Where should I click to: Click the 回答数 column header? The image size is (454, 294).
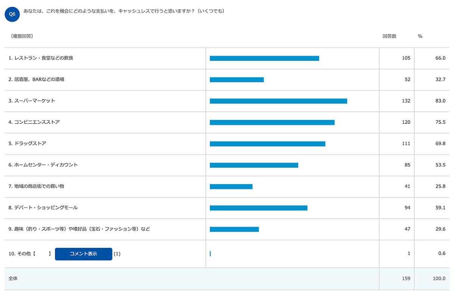pyautogui.click(x=389, y=36)
